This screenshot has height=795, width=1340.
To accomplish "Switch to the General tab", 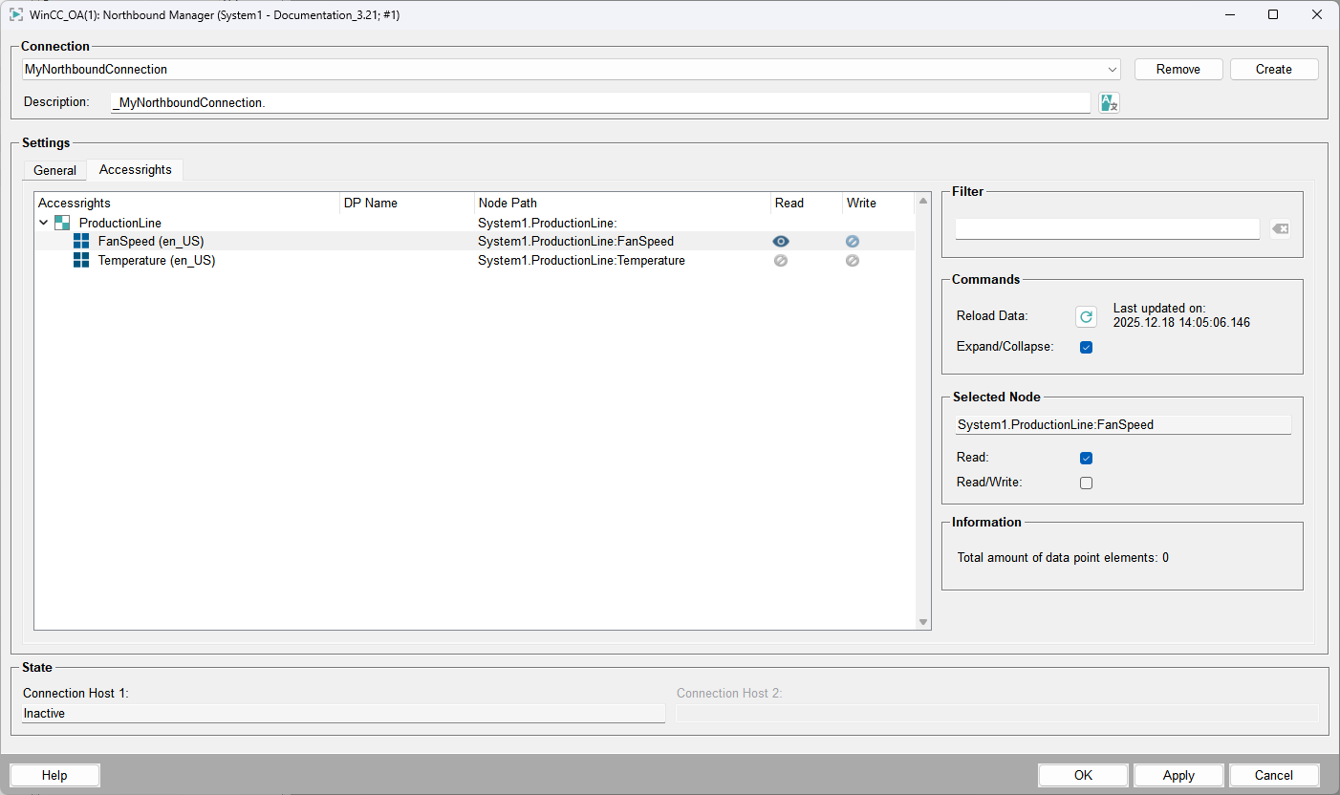I will coord(54,170).
